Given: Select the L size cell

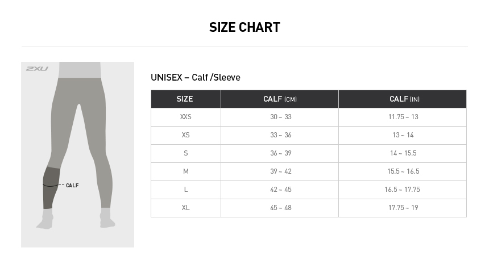Looking at the screenshot, I should (185, 190).
